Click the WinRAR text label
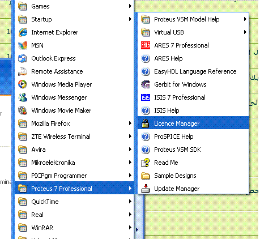Image resolution: width=260 pixels, height=239 pixels. pos(42,228)
